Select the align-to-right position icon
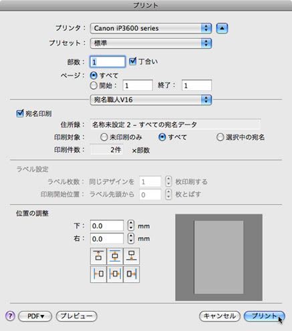Screen dimensions: 292x331 (132, 274)
